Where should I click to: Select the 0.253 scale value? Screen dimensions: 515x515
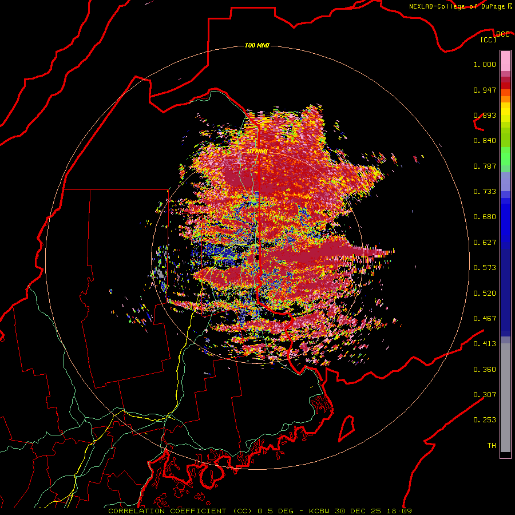pyautogui.click(x=485, y=420)
